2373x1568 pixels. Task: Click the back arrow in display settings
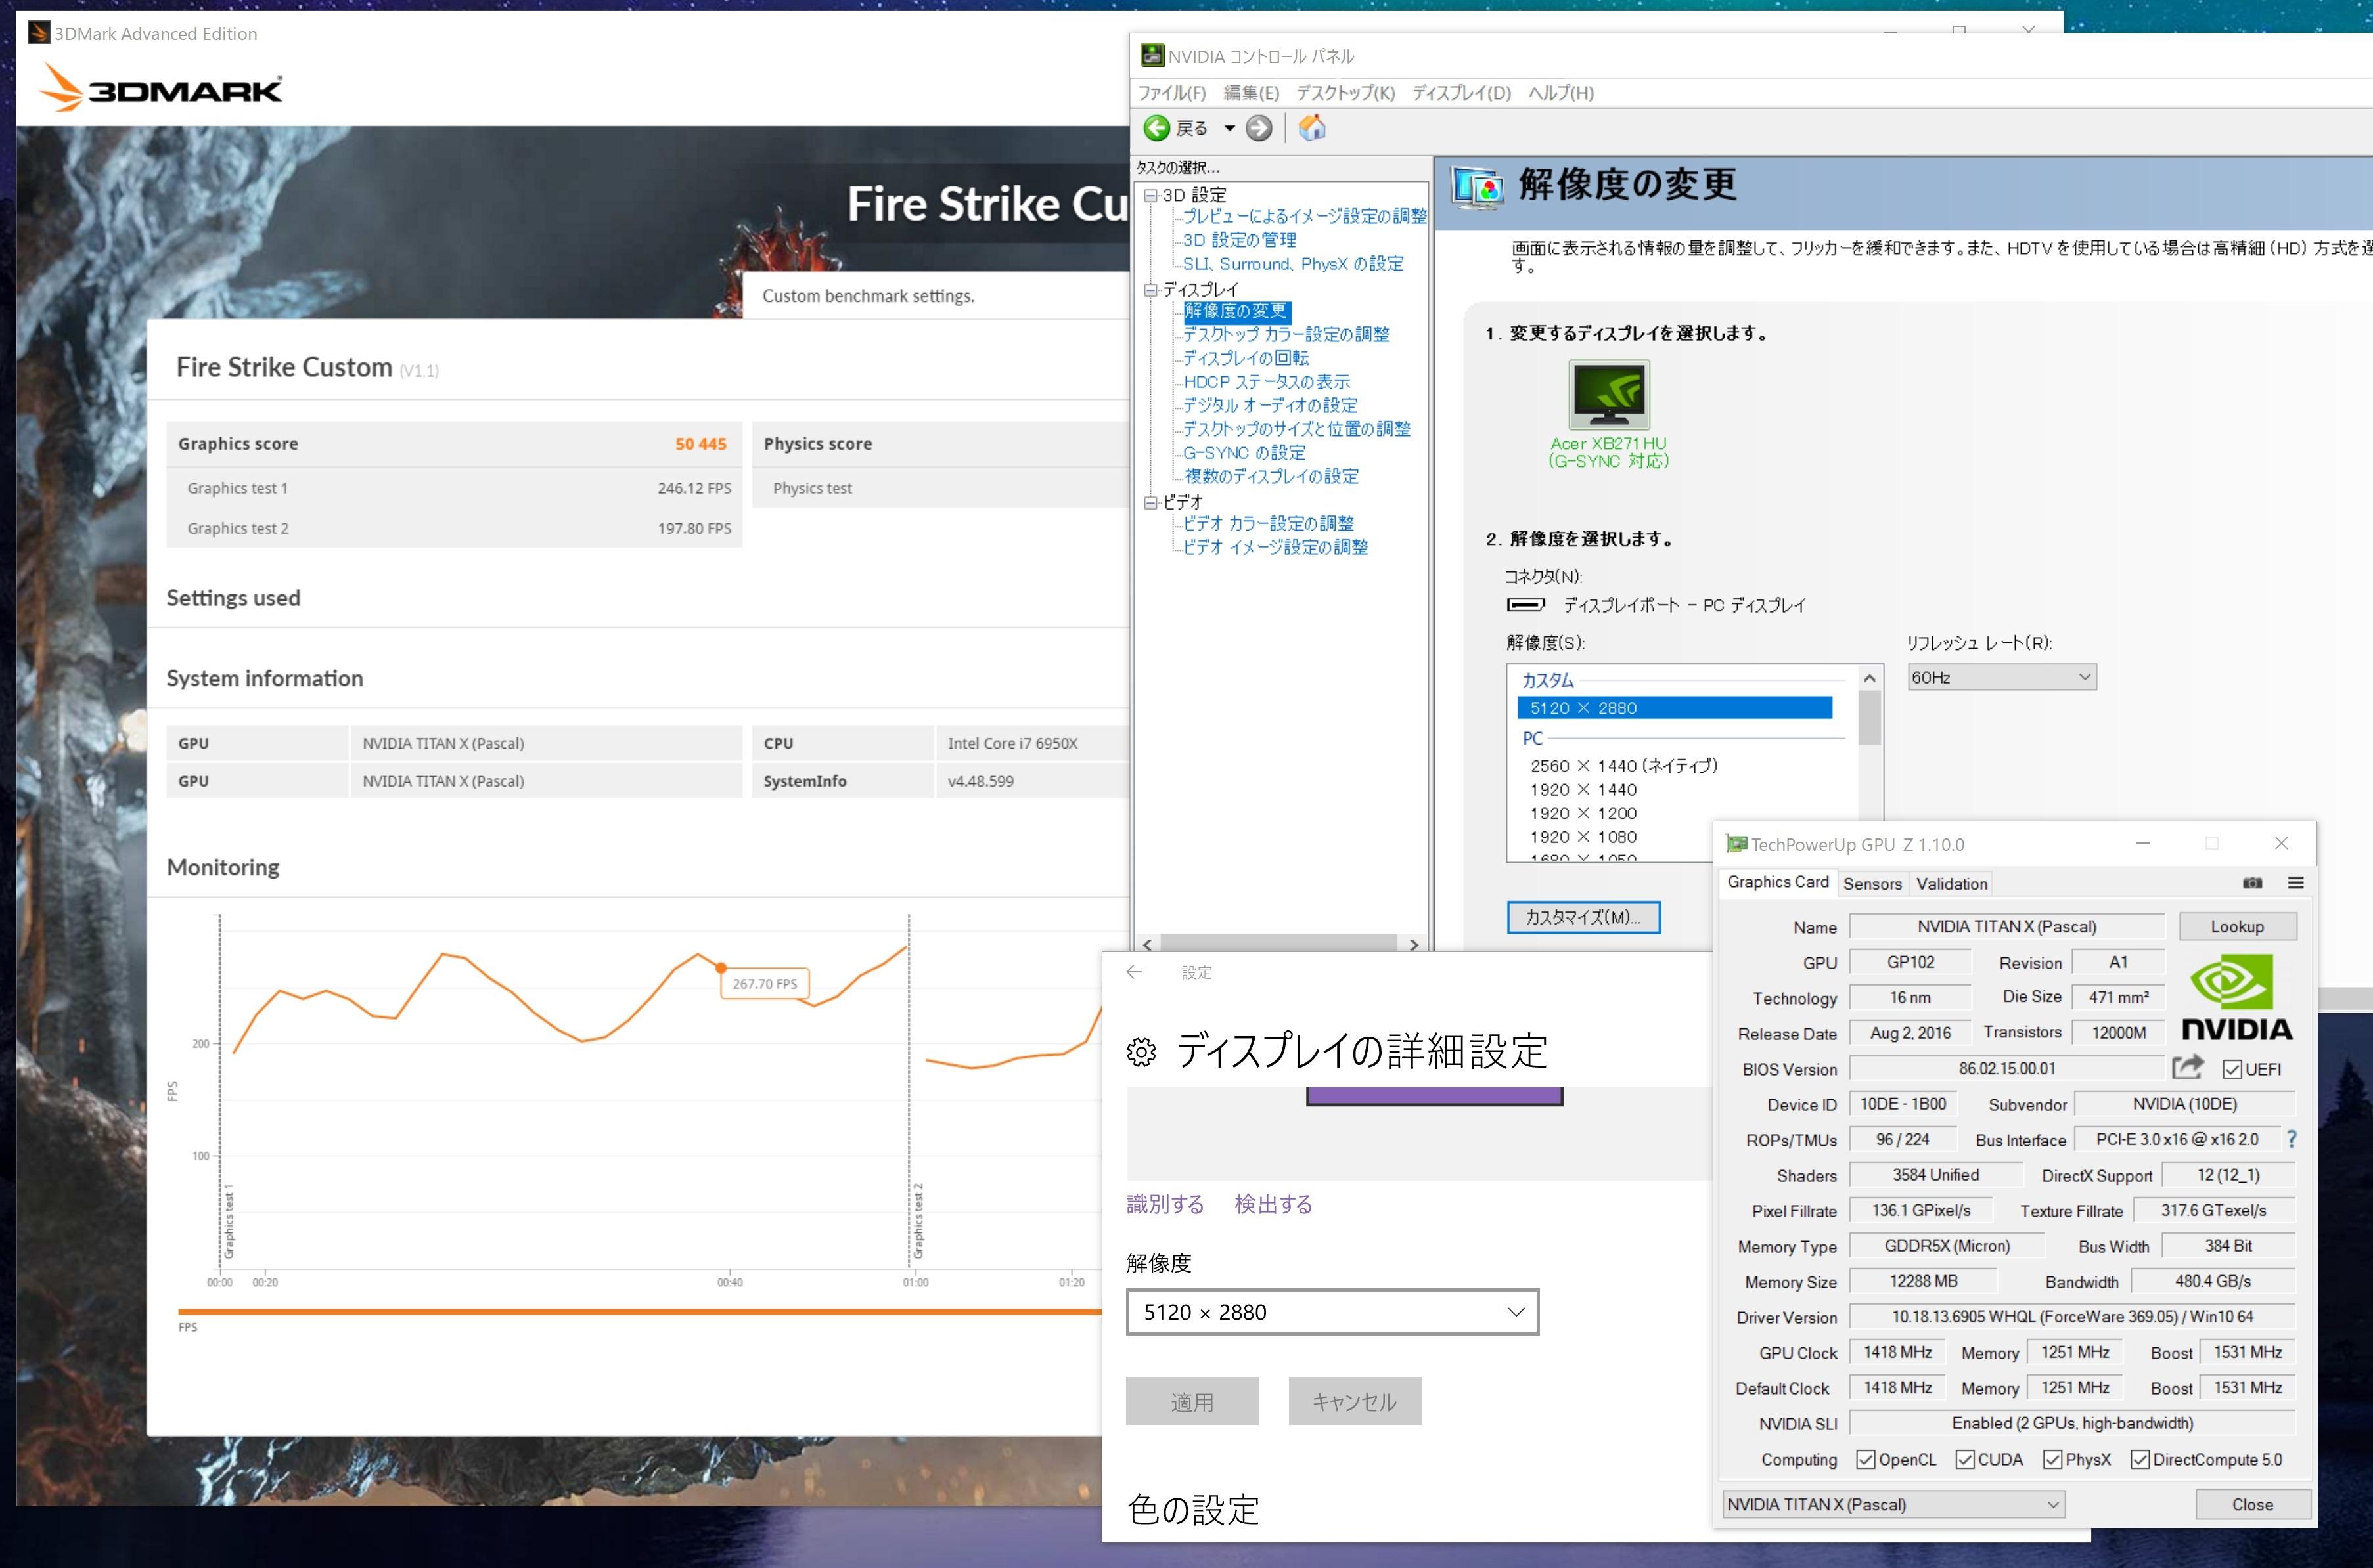tap(1133, 972)
